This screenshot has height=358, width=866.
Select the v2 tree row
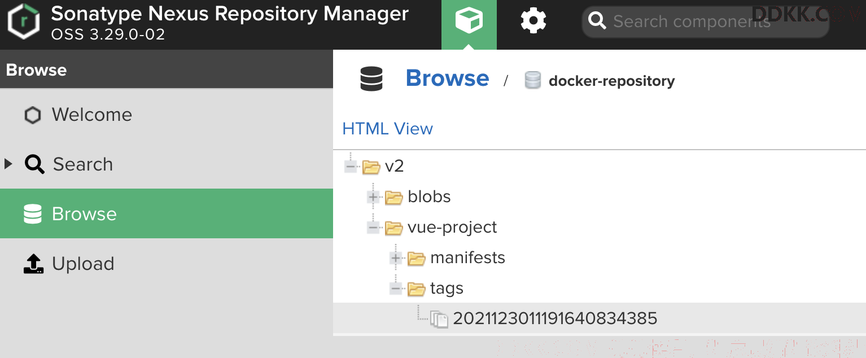pyautogui.click(x=600, y=166)
